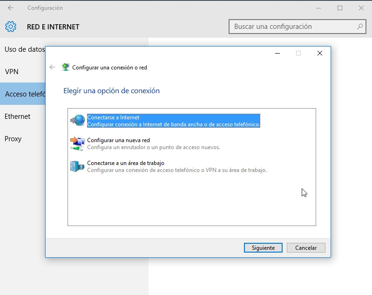Switch to the VPN section
The height and width of the screenshot is (295, 372).
tap(12, 72)
